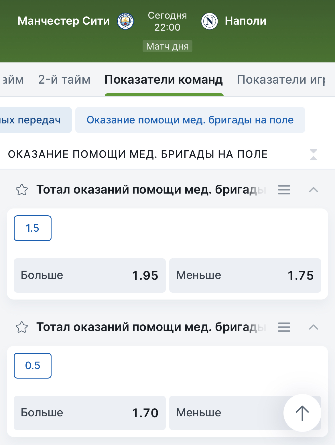Favorite the first medical team total market star

22,190
